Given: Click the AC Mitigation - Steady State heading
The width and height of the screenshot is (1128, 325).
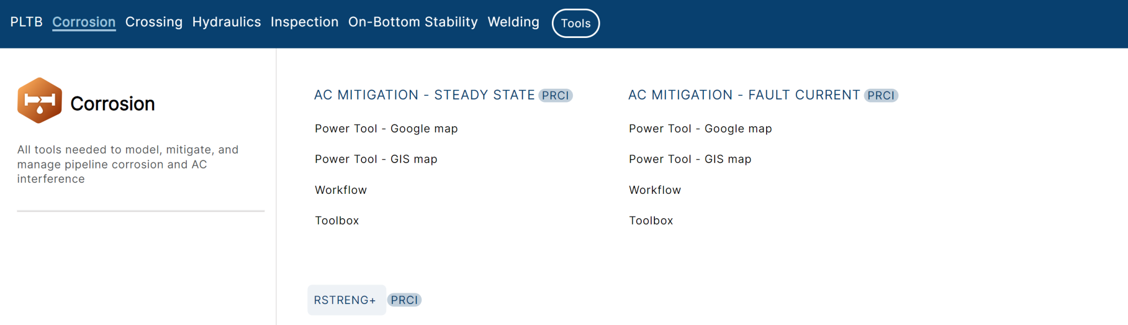Looking at the screenshot, I should tap(424, 95).
